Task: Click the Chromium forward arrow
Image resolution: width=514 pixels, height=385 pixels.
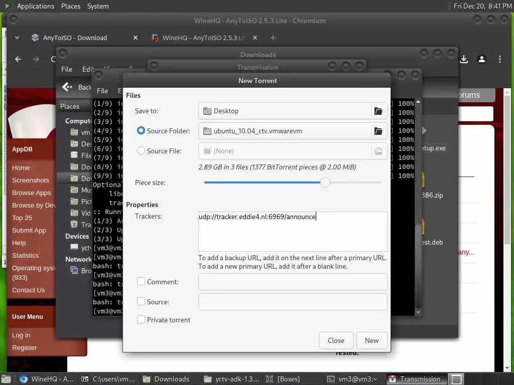Action: pyautogui.click(x=36, y=59)
